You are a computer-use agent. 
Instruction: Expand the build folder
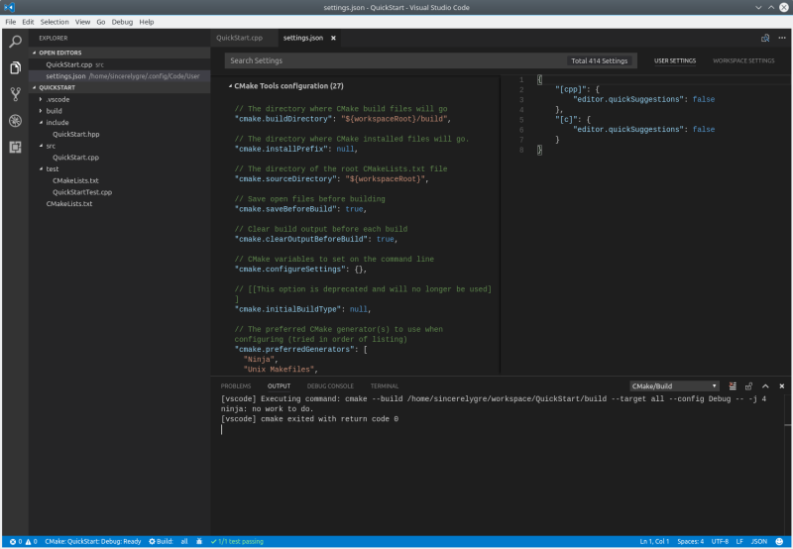pyautogui.click(x=41, y=111)
